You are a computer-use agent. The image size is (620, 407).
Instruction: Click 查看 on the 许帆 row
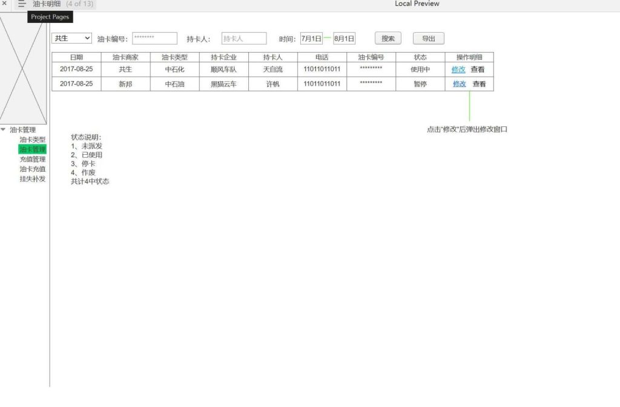[x=479, y=83]
